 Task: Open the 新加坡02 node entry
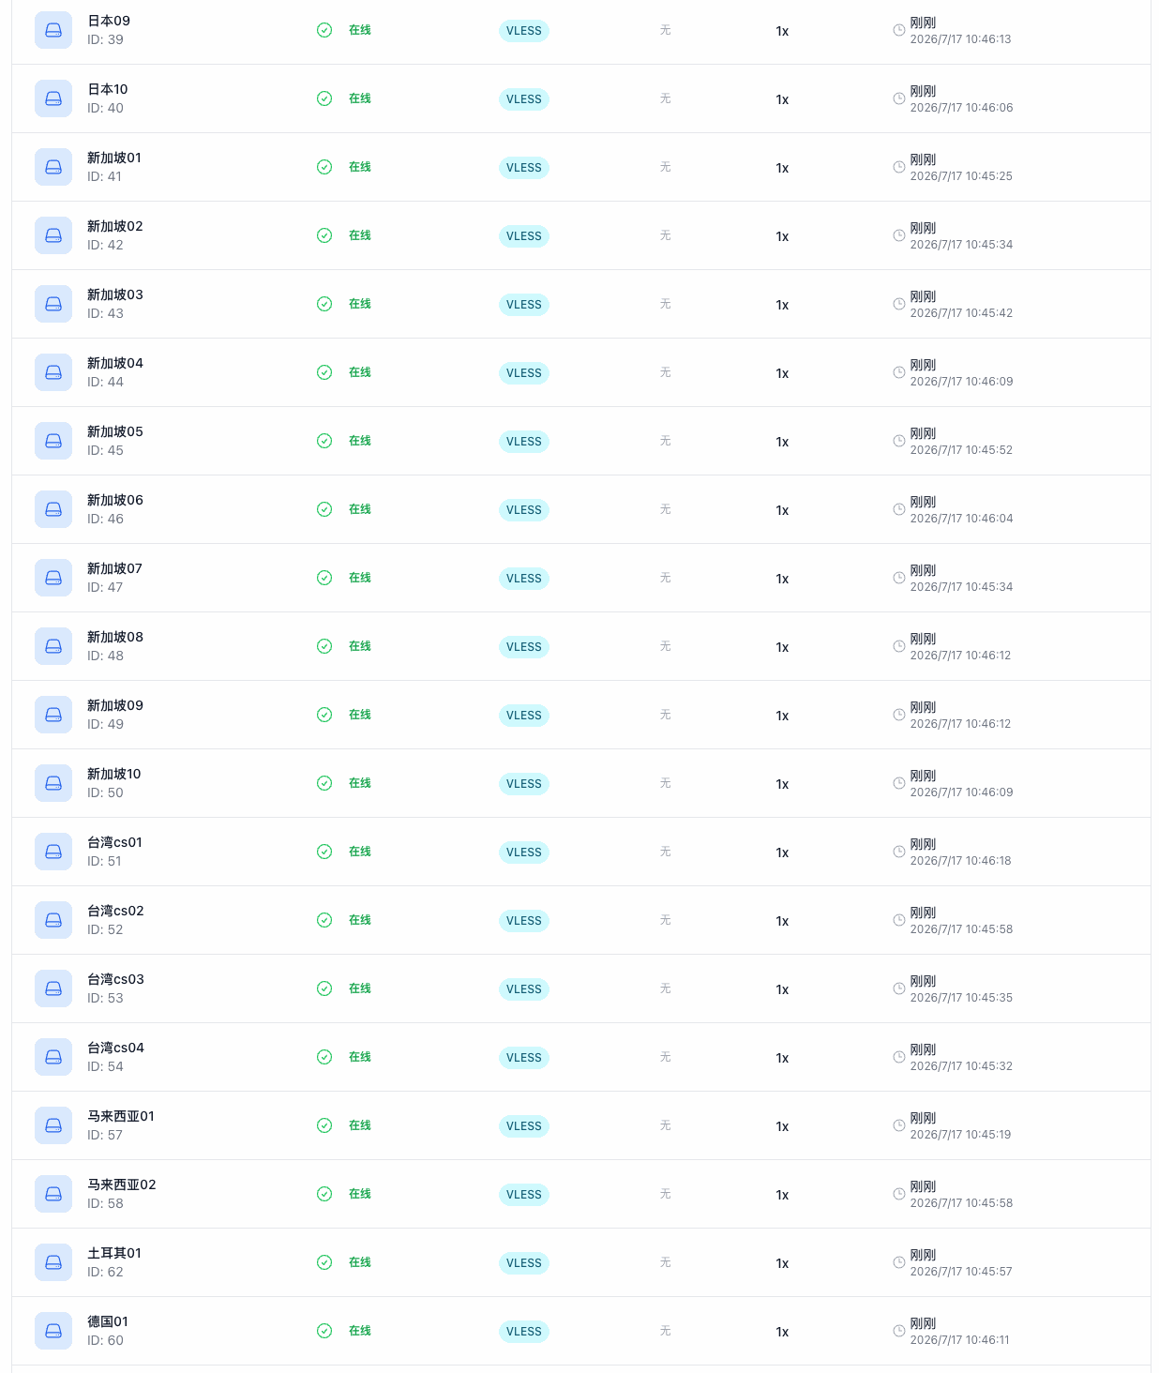pyautogui.click(x=115, y=226)
